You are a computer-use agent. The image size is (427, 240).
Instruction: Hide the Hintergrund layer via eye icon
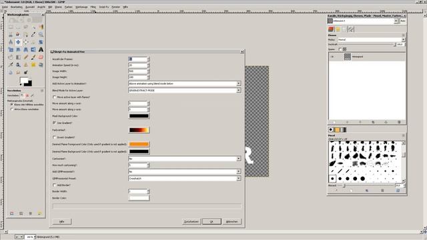click(332, 57)
